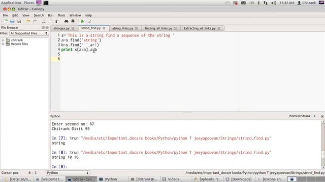Switch to chitrank@ terminal taskbar window
Screen dimensions: 325x182
click(144, 179)
